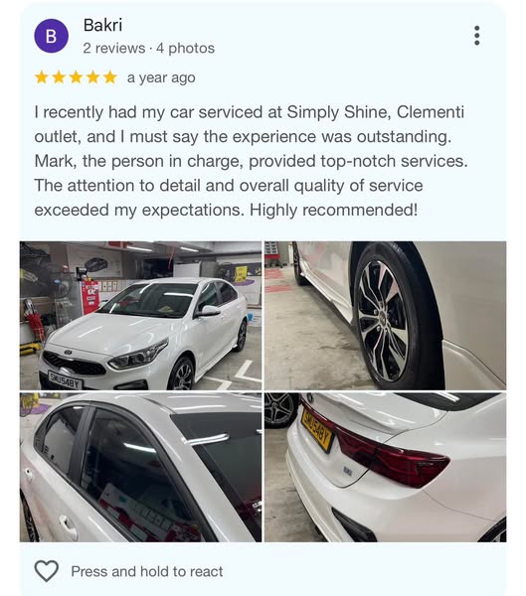Click the third gold rating star
526x596 pixels.
pyautogui.click(x=76, y=77)
